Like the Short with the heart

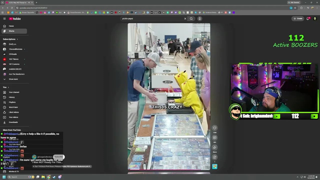coord(215,128)
